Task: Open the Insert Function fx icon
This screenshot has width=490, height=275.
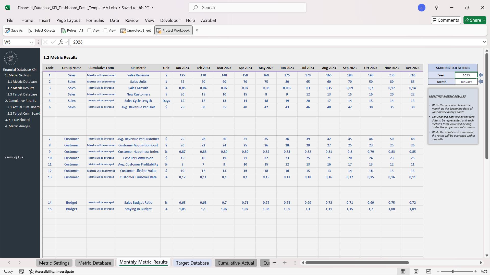Action: (62, 42)
